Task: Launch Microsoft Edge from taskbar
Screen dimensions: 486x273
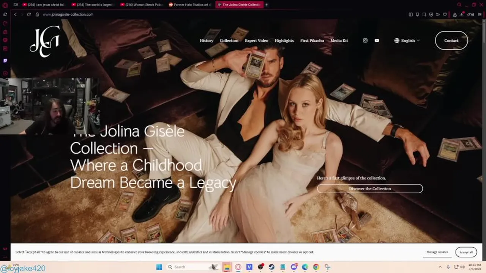Action: click(305, 267)
